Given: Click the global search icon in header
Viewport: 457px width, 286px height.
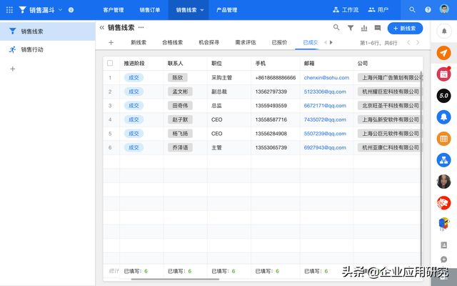Looking at the screenshot, I should [x=412, y=10].
